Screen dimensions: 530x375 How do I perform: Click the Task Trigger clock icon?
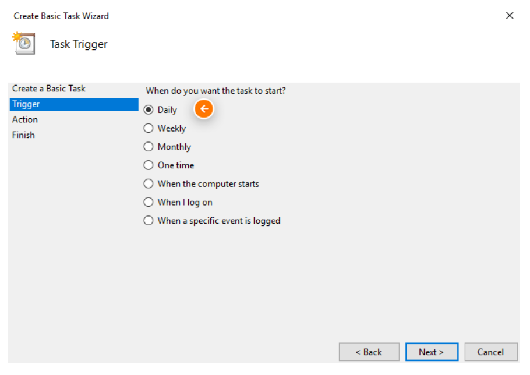[x=24, y=44]
